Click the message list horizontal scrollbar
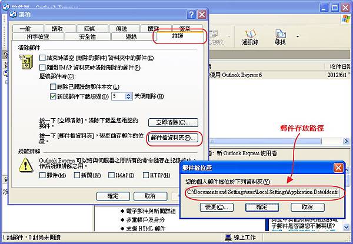 coord(265,141)
